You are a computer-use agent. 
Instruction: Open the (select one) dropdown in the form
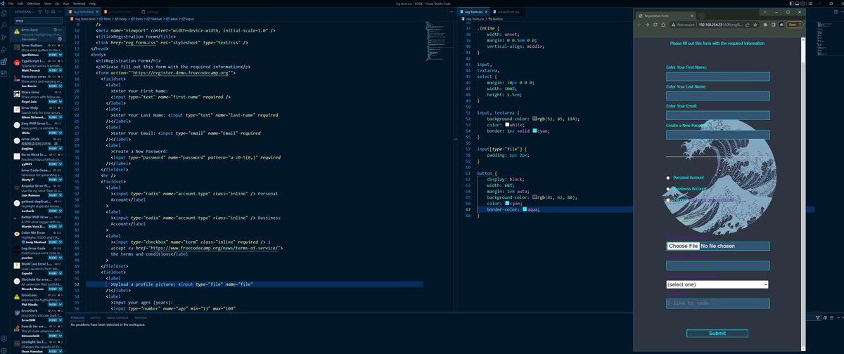[717, 284]
